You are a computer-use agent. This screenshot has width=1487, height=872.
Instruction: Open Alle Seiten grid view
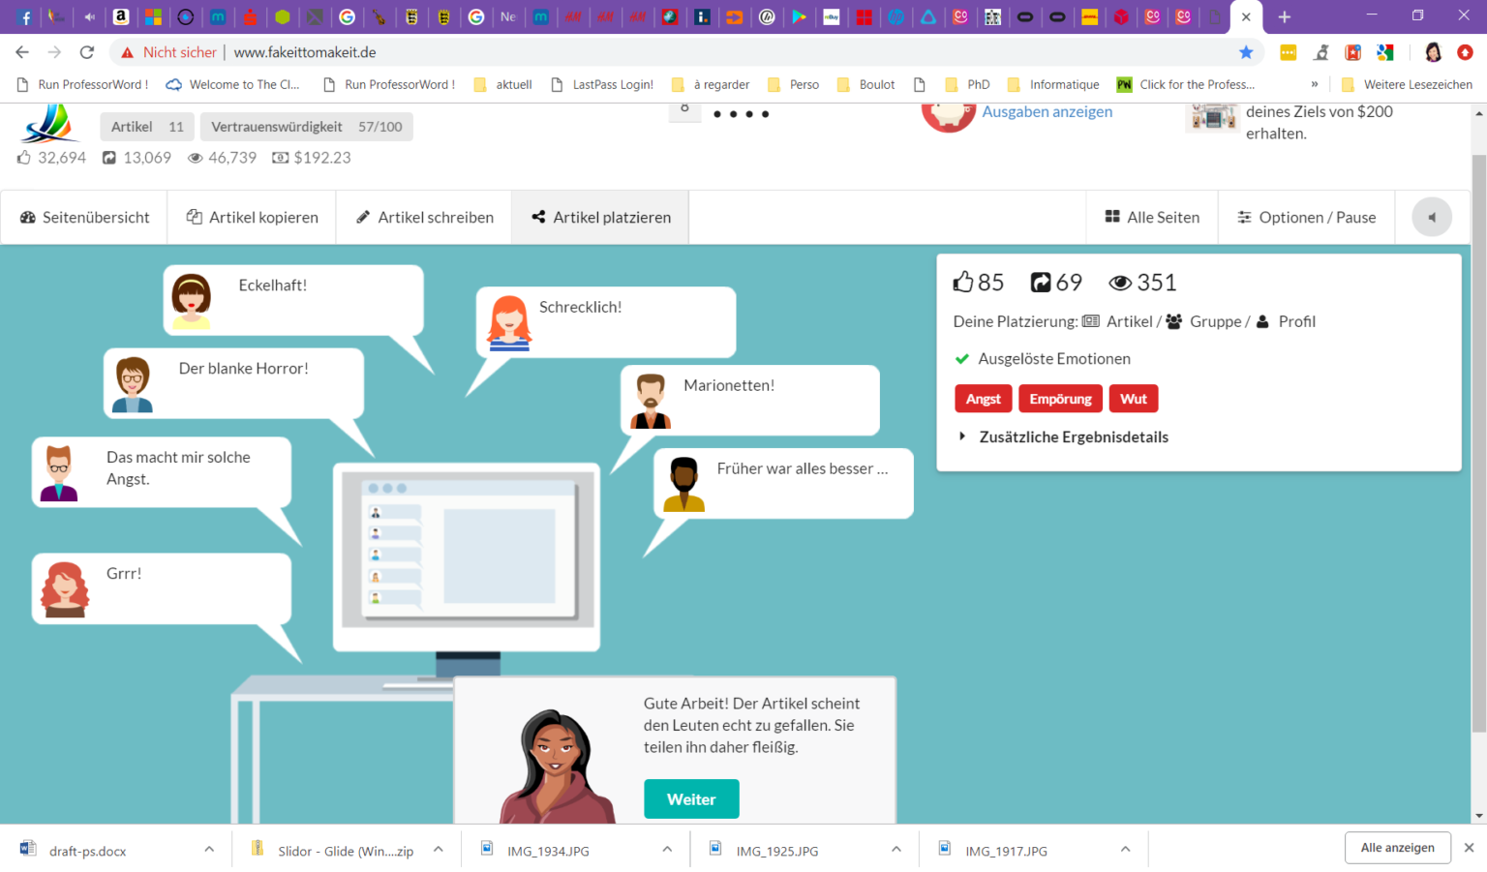tap(1152, 218)
